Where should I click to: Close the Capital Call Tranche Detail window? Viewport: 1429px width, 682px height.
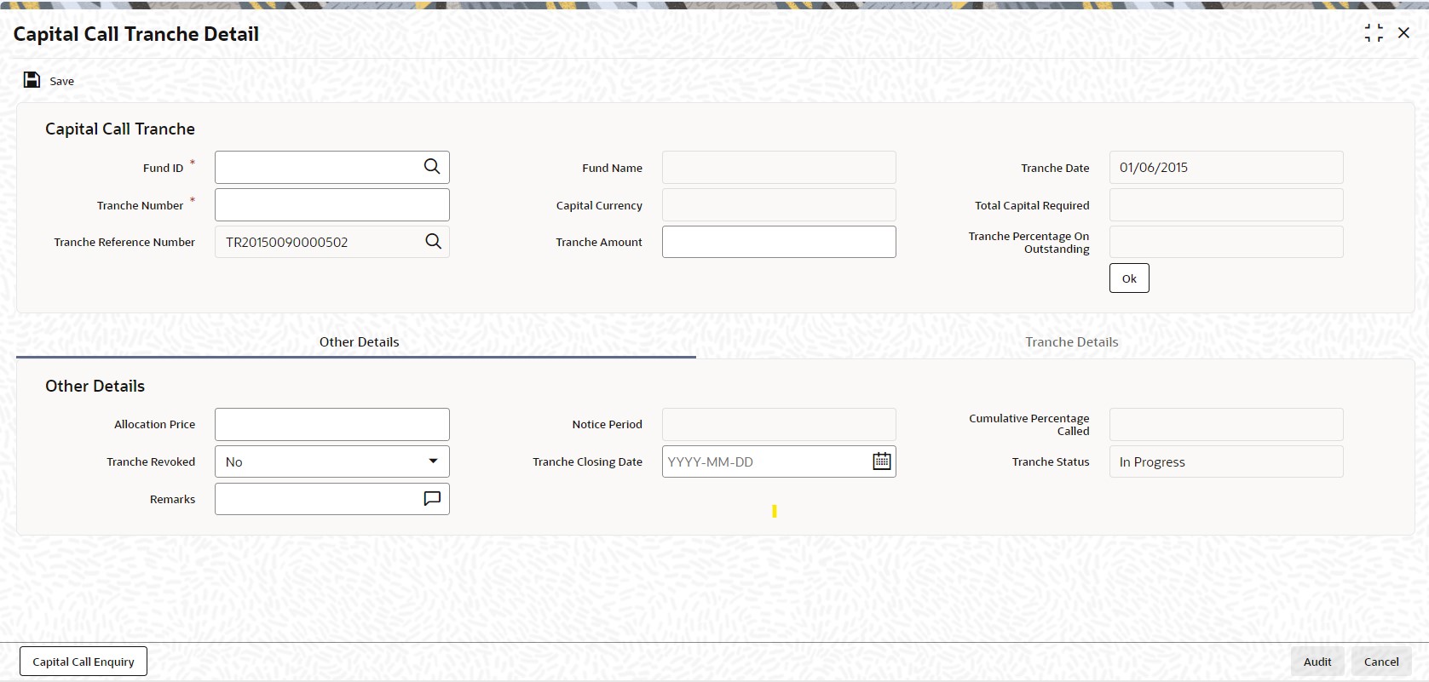click(1403, 33)
